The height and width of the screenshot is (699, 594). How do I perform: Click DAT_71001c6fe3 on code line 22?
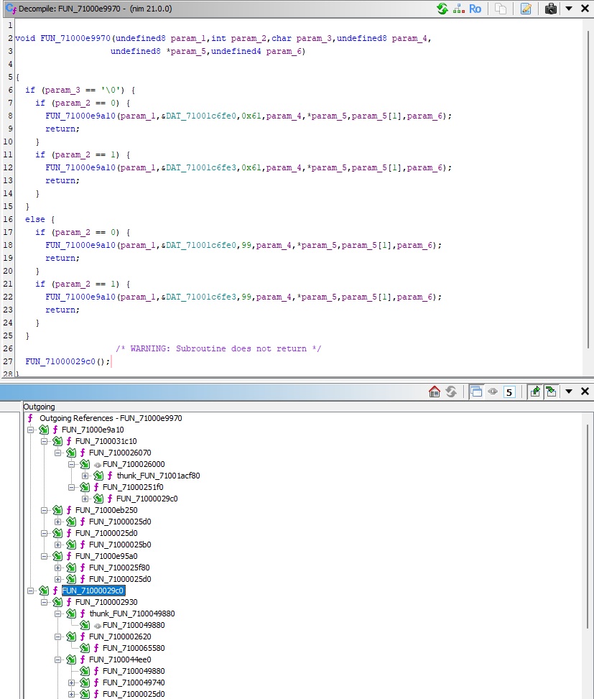pos(201,297)
